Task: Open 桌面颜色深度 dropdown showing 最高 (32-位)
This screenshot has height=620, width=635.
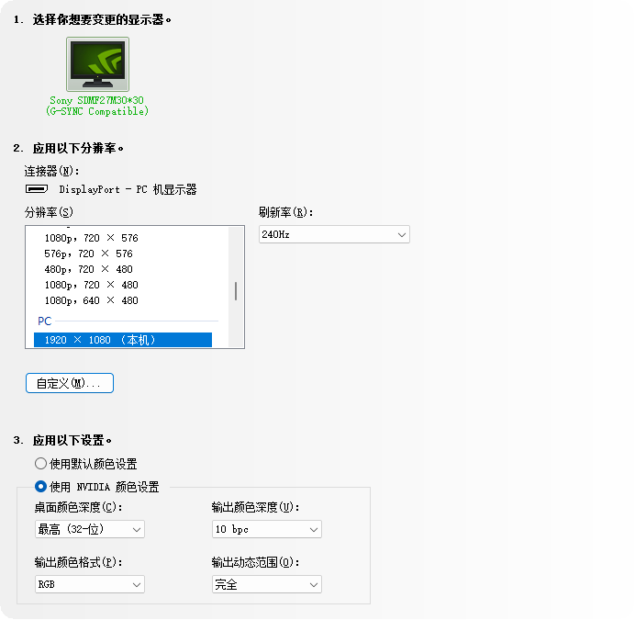Action: (x=90, y=529)
